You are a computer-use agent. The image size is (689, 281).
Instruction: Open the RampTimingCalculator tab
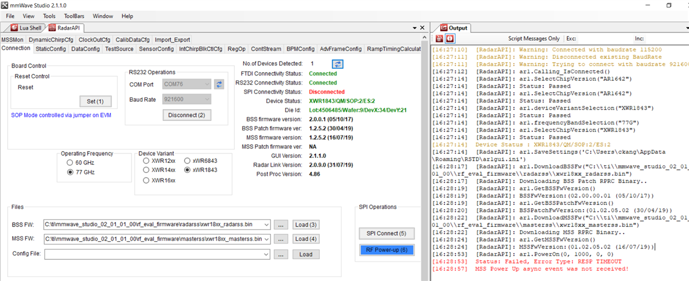pyautogui.click(x=394, y=49)
